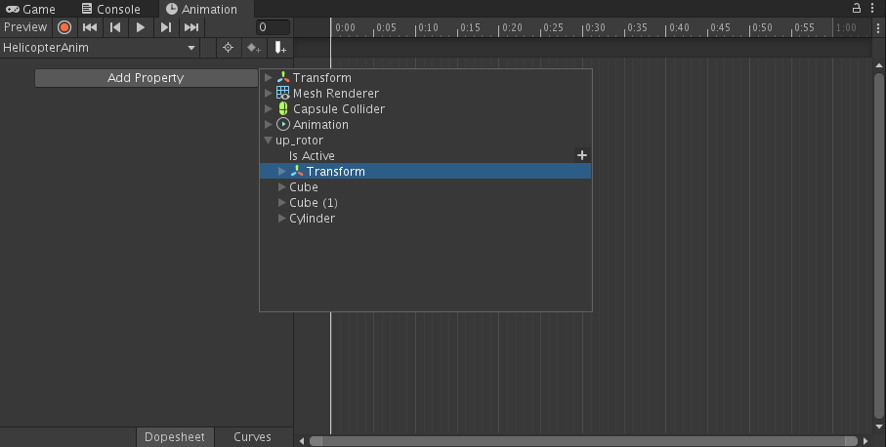
Task: Add the Is Active property with plus
Action: 582,155
